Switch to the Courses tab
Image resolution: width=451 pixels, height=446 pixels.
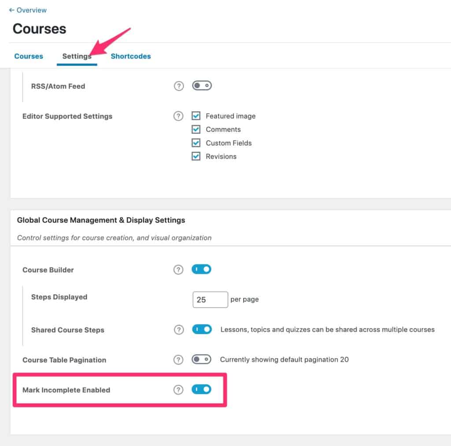pos(29,56)
